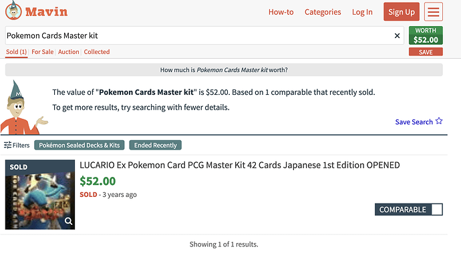Viewport: 461px width, 253px height.
Task: Open the Filters slider icon
Action: click(7, 145)
